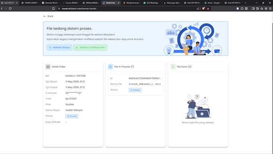Image resolution: width=273 pixels, height=154 pixels.
Task: Click the browser forward navigation arrow
Action: click(6, 8)
